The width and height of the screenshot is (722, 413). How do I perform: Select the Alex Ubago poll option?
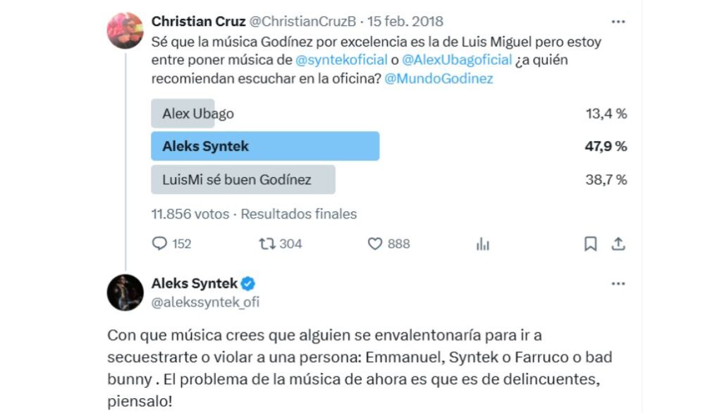(x=198, y=113)
